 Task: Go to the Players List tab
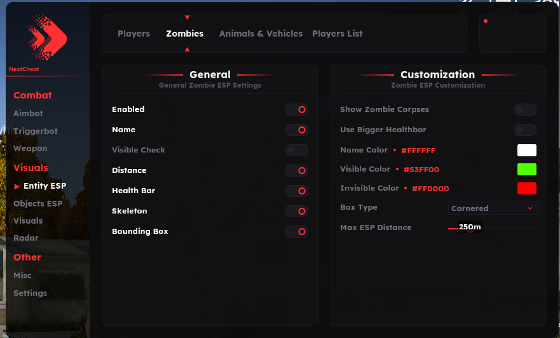click(x=337, y=34)
